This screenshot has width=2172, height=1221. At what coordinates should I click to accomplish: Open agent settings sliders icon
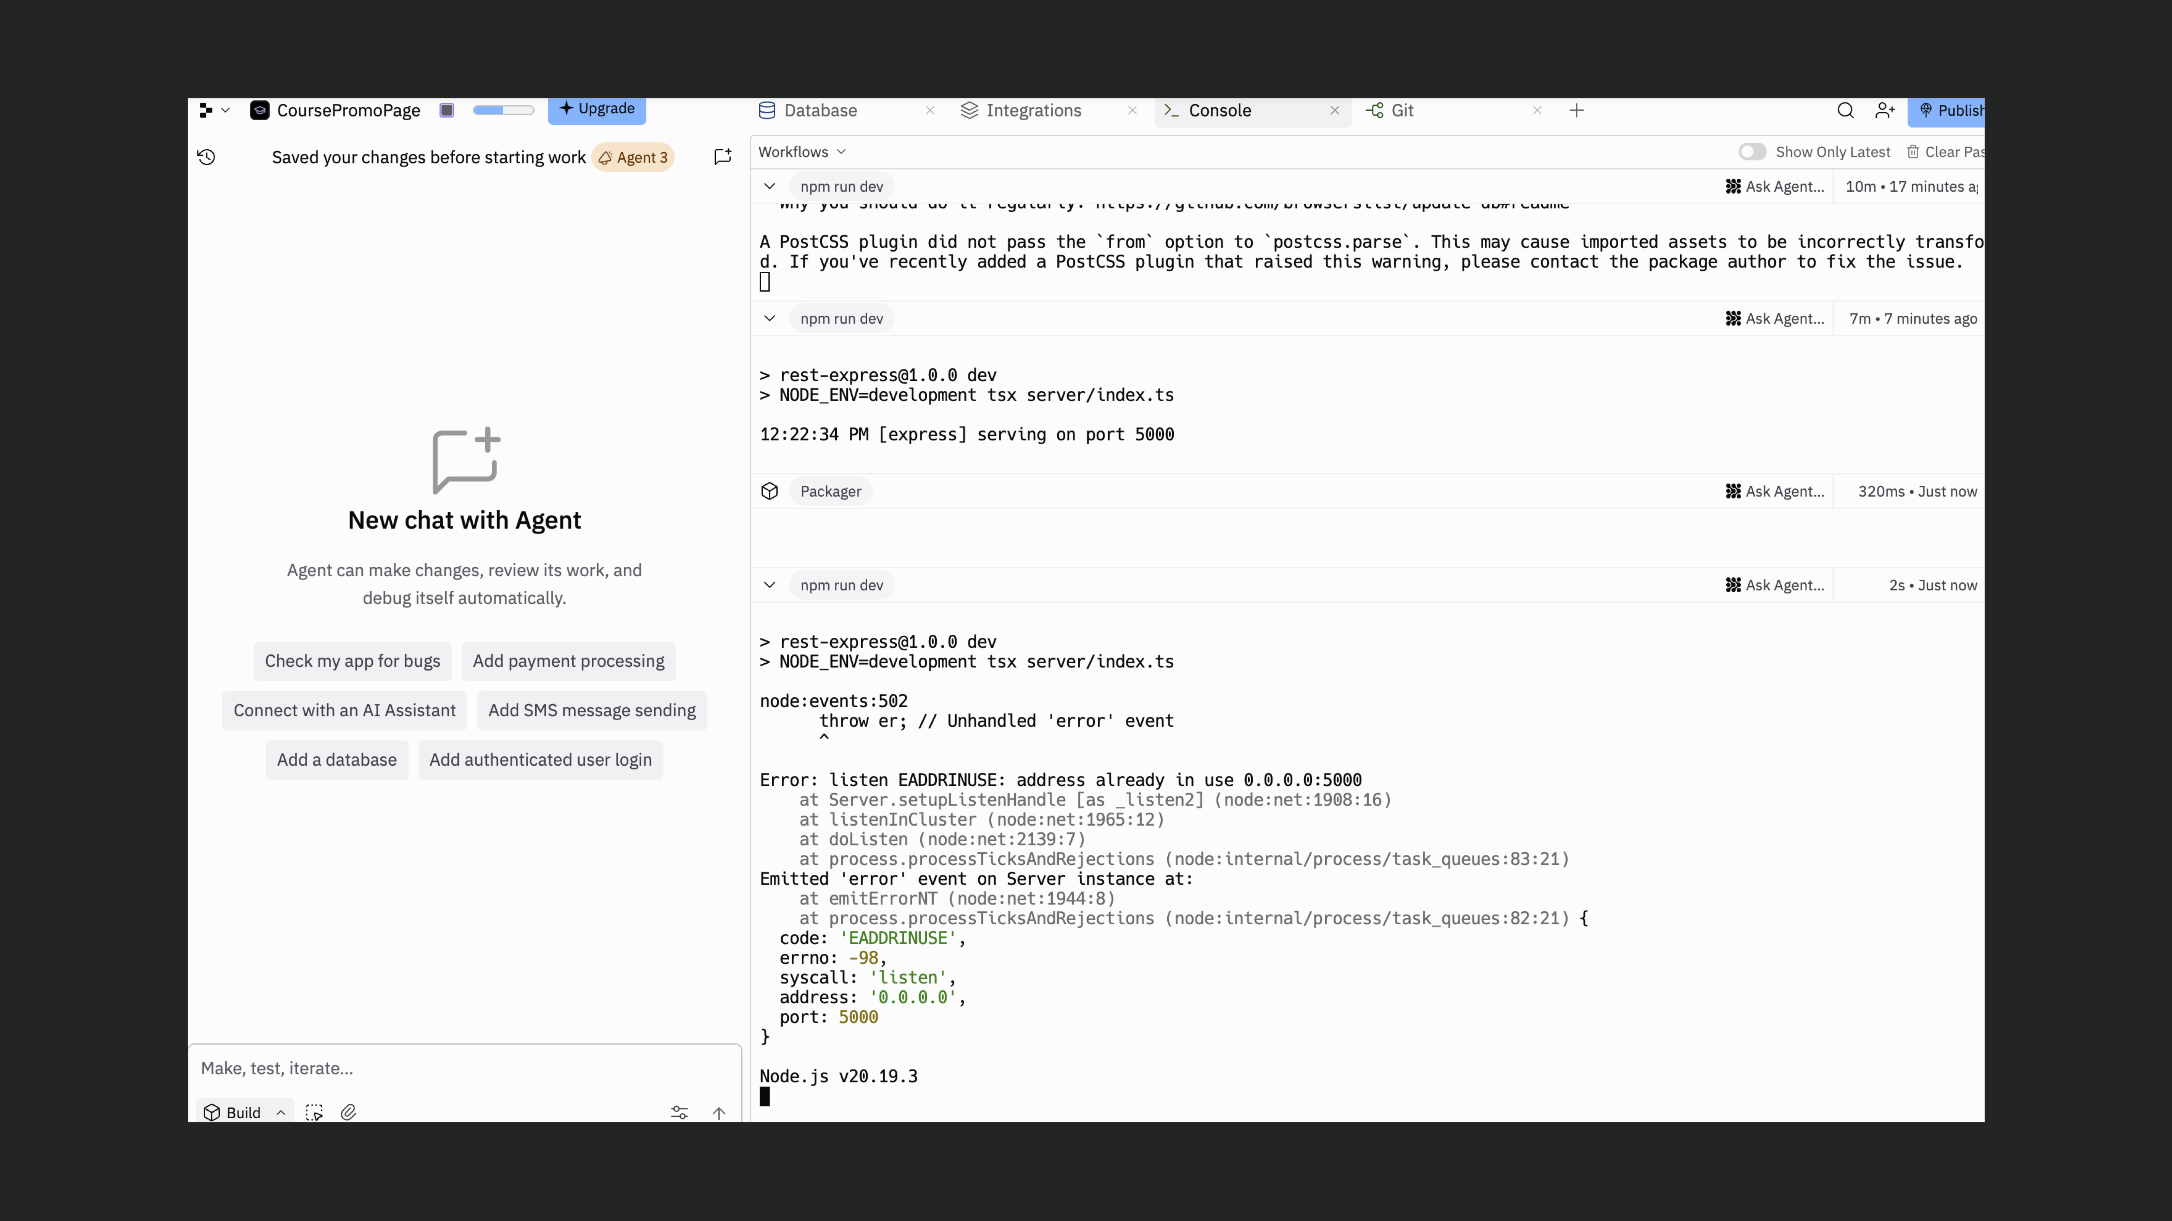click(x=679, y=1112)
